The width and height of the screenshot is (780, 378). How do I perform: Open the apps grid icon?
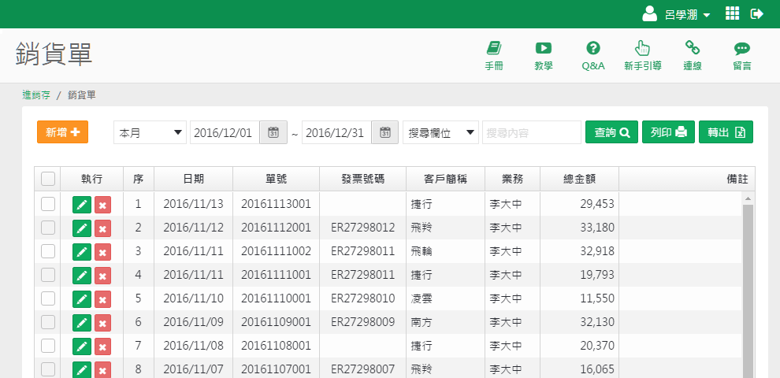(732, 13)
